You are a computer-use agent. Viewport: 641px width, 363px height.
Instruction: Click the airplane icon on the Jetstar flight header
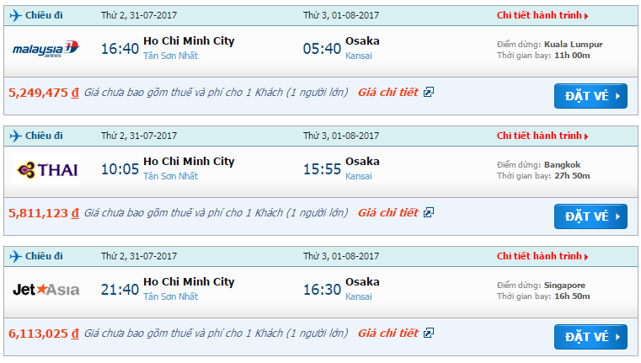click(x=14, y=255)
